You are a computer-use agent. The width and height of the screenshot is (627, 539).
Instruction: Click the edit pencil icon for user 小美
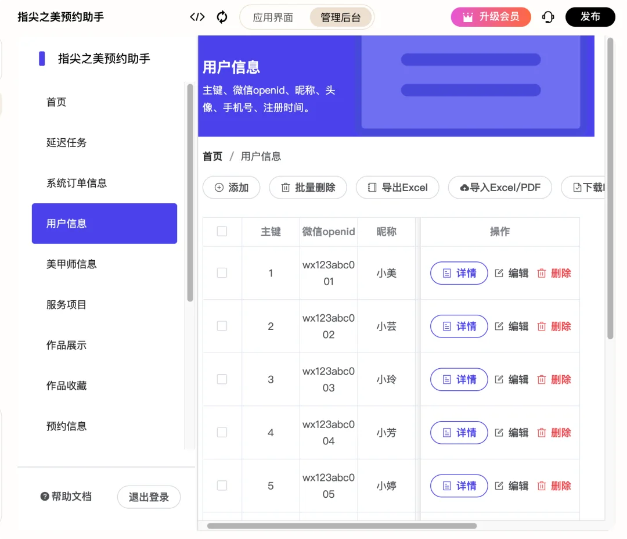tap(498, 273)
